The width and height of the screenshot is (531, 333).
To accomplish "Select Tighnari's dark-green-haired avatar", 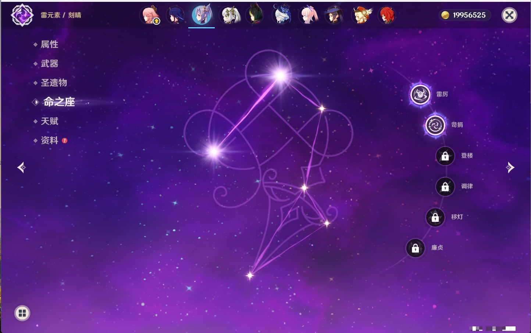I will pos(255,15).
